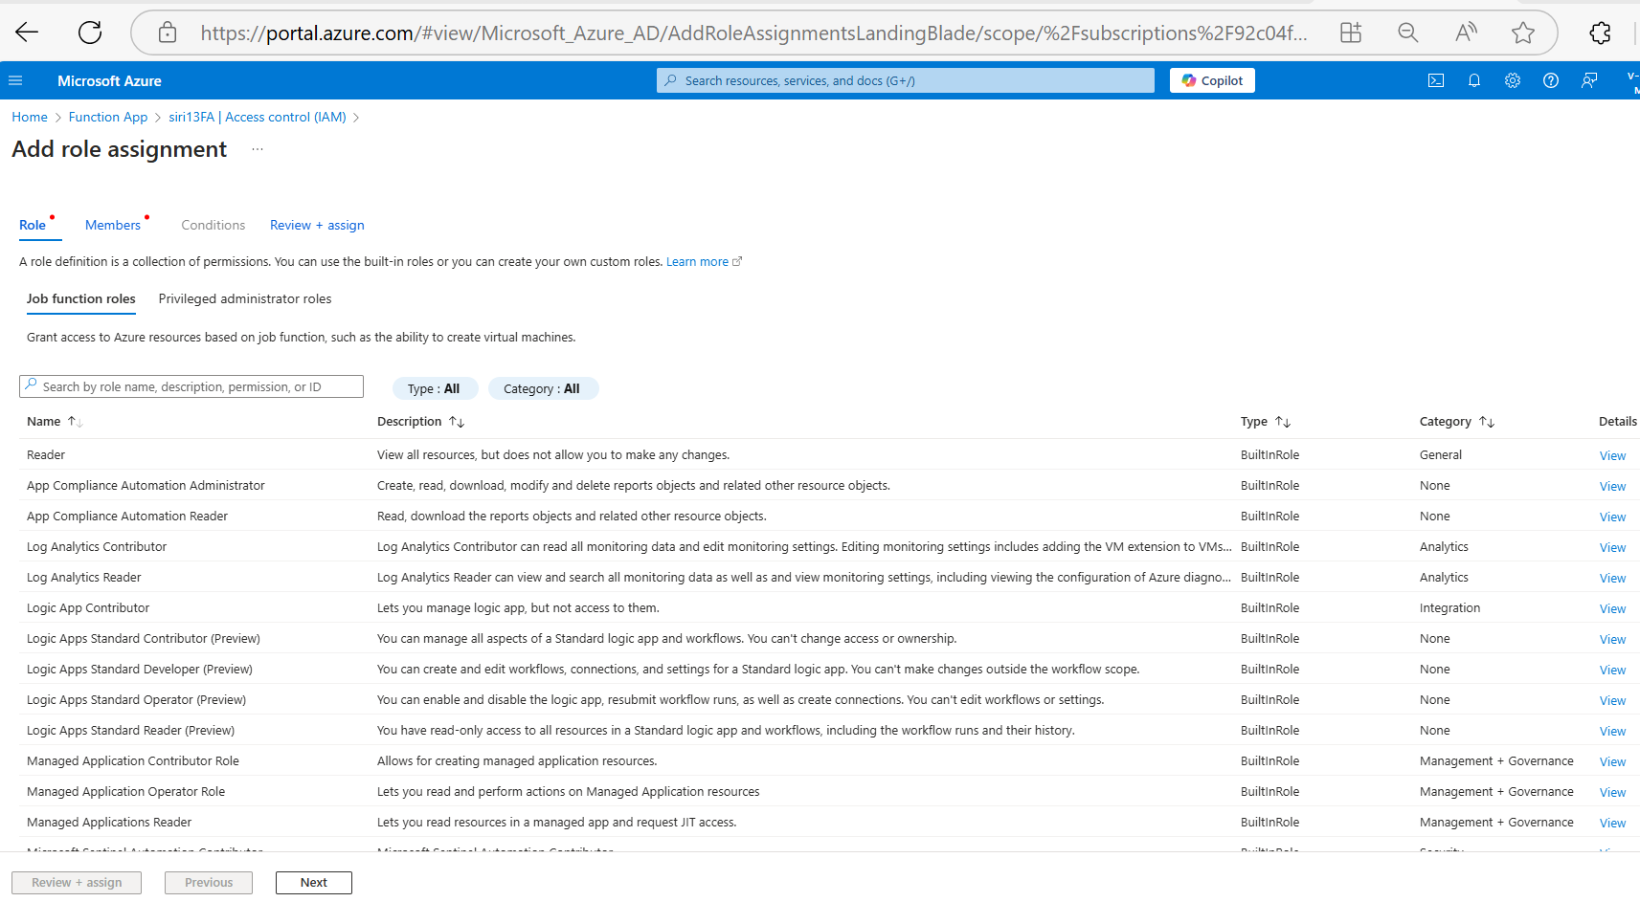Open the zoom magnifier in the address bar
Viewport: 1640px width, 902px height.
click(1407, 33)
